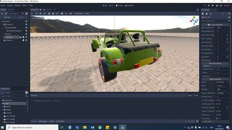Open Scene menu in menu bar
Image resolution: width=232 pixels, height=130 pixels.
(x=3, y=5)
